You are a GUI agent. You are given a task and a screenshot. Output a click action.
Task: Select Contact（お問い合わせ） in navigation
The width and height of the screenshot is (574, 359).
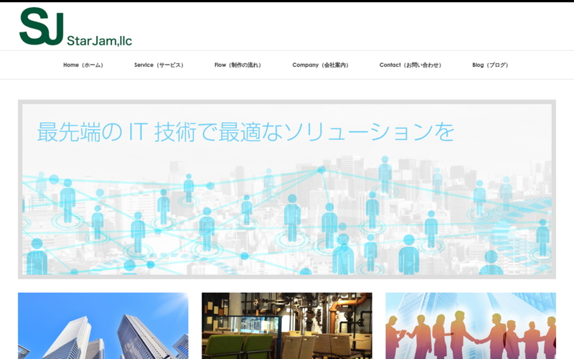point(410,65)
